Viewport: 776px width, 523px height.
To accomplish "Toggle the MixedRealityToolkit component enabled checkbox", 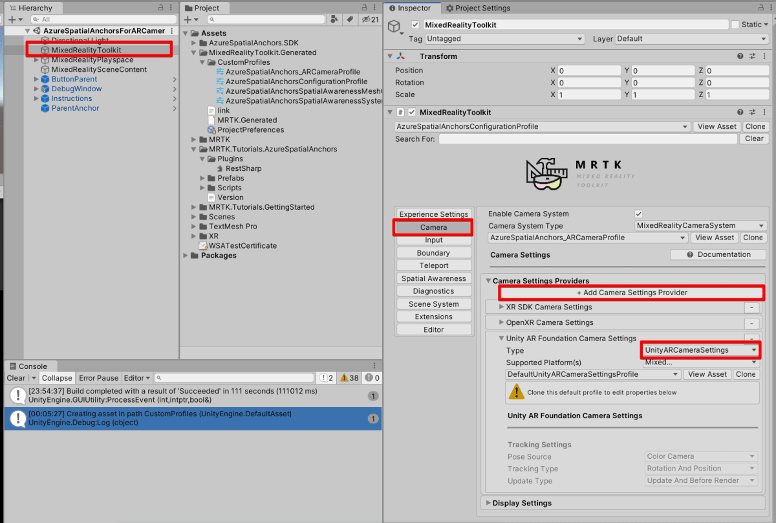I will (x=411, y=112).
